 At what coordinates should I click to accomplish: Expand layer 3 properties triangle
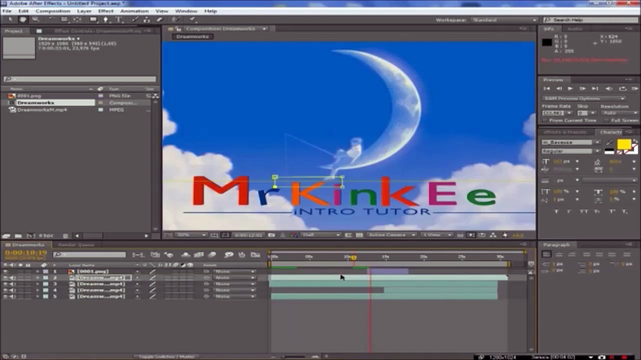(37, 284)
